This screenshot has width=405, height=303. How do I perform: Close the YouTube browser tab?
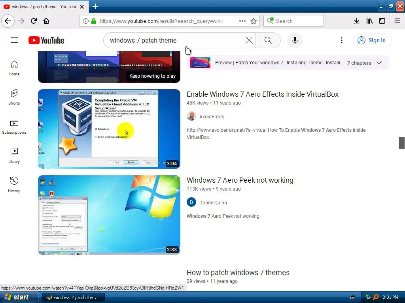(x=82, y=7)
